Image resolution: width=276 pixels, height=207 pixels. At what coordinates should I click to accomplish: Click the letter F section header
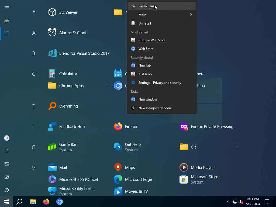(33, 127)
